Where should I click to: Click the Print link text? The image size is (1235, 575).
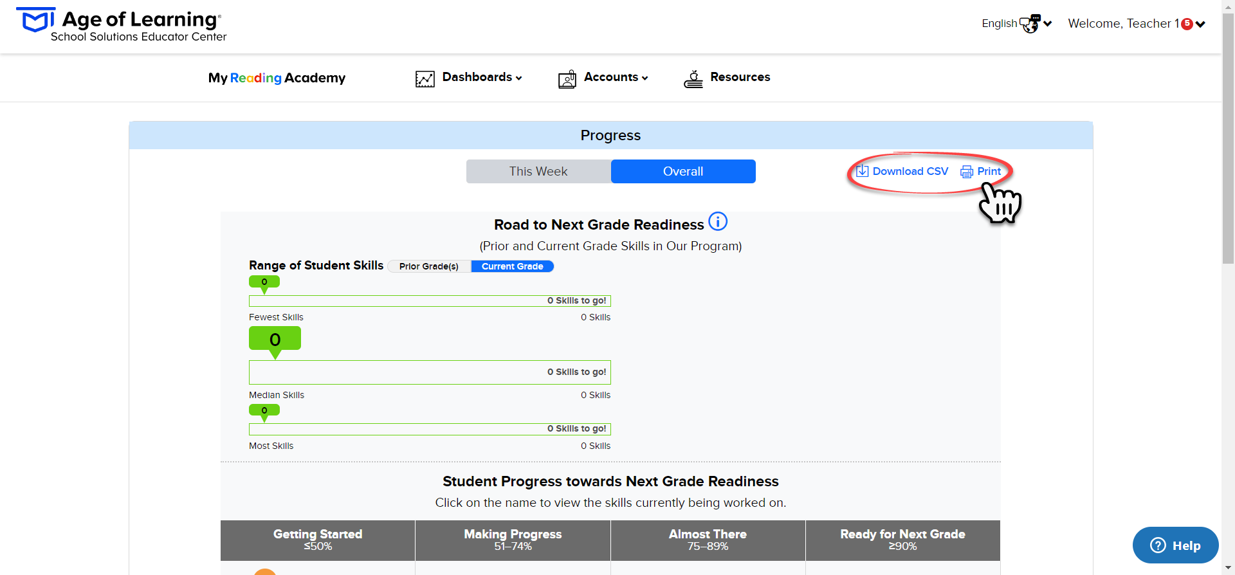(x=989, y=171)
